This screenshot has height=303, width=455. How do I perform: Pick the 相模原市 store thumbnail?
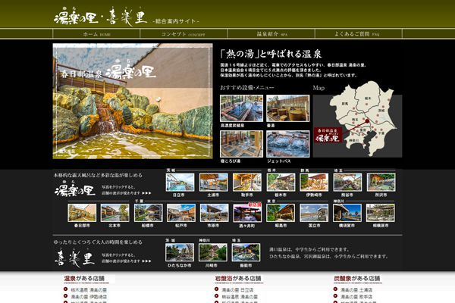379,213
